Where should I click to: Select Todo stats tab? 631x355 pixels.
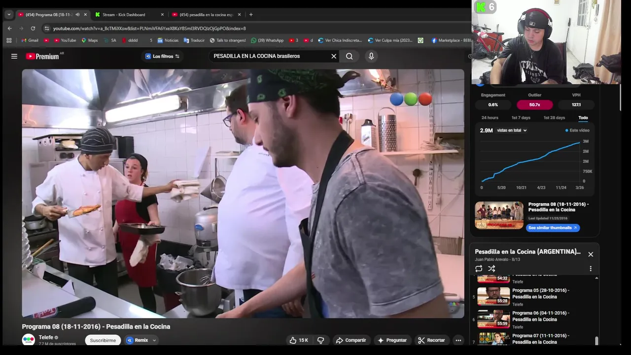(583, 118)
